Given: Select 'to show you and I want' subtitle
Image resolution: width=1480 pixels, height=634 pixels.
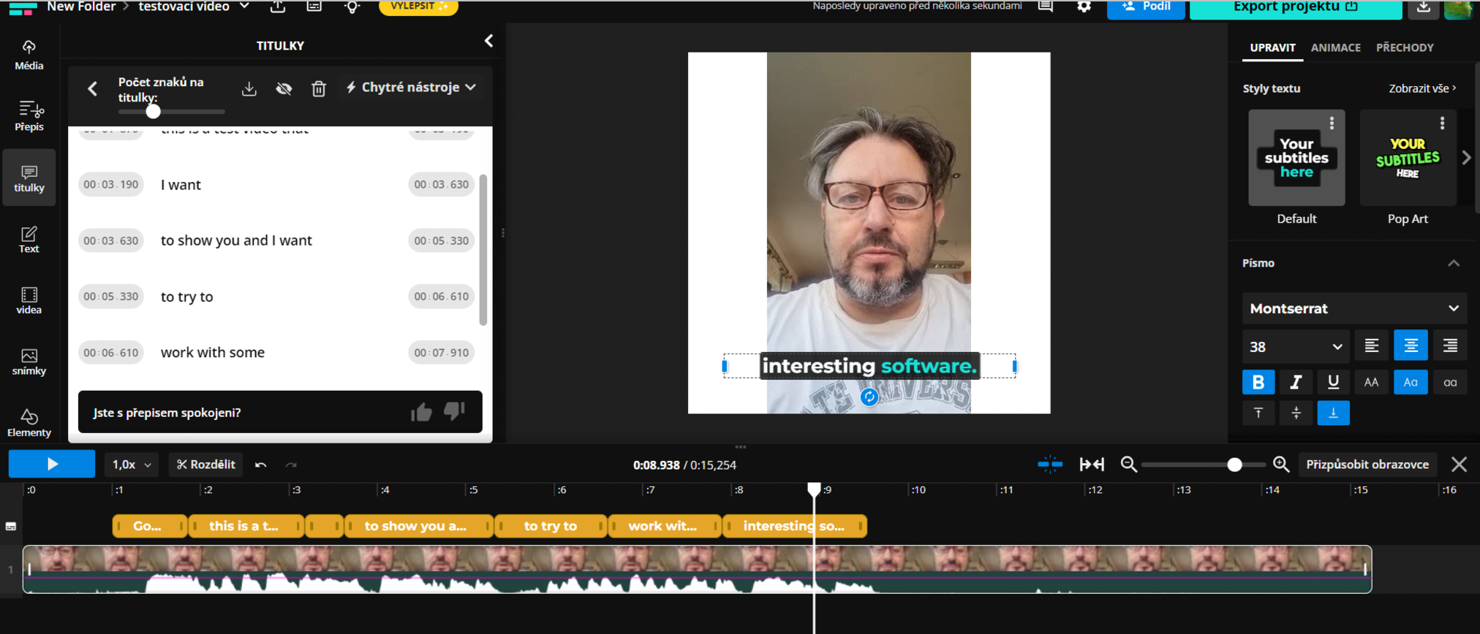Looking at the screenshot, I should pyautogui.click(x=236, y=240).
